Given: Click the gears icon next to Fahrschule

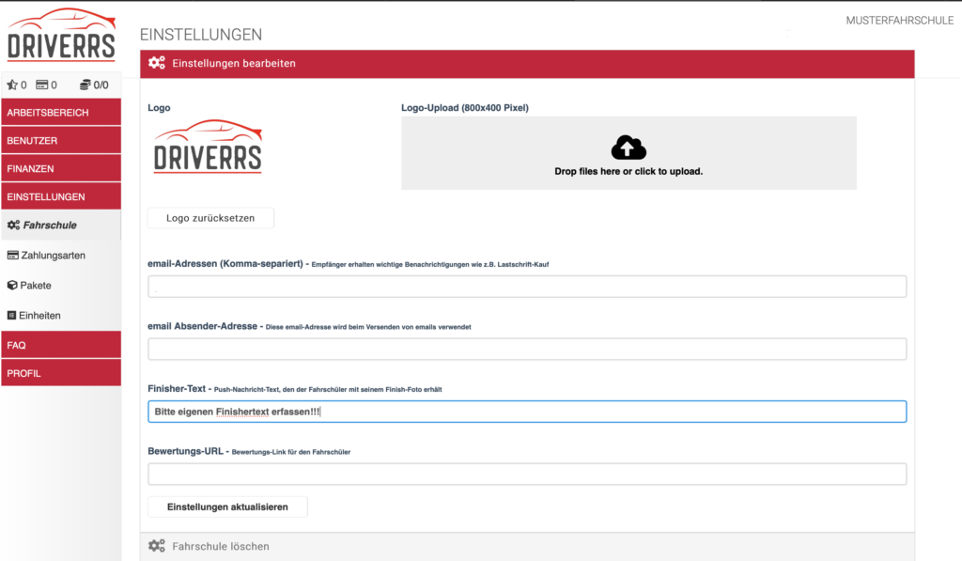Looking at the screenshot, I should (x=13, y=226).
